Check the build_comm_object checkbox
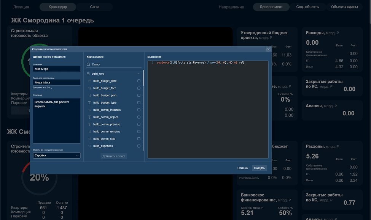 point(139,117)
